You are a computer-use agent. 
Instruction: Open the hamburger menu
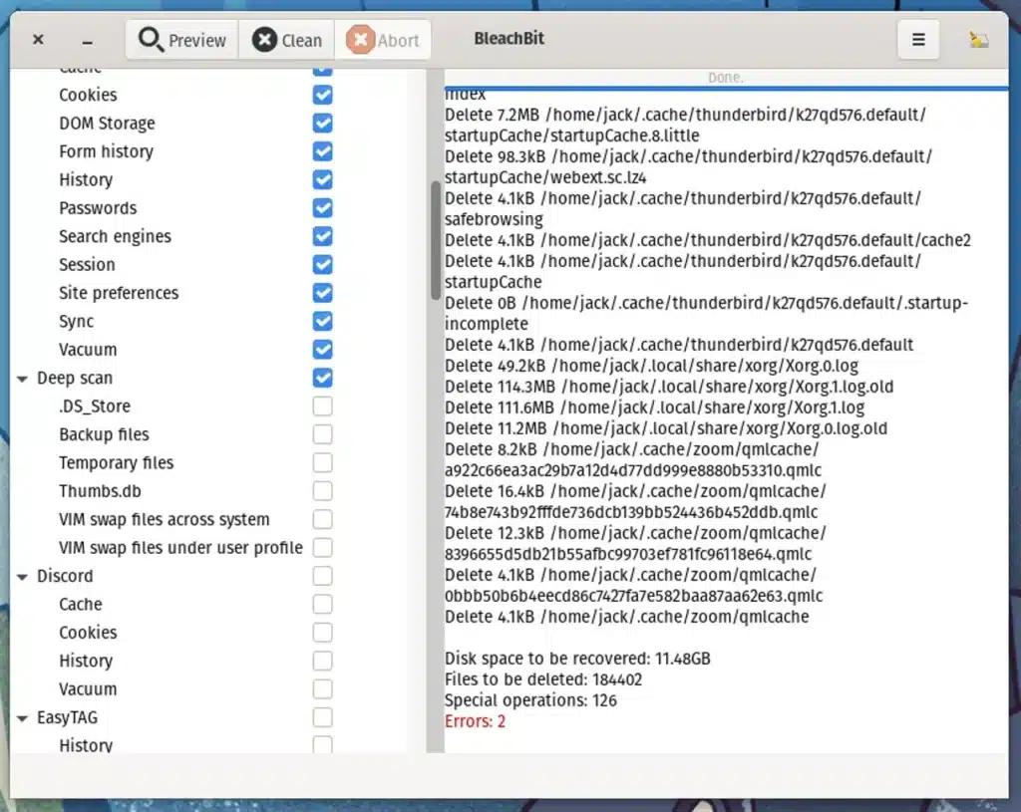pyautogui.click(x=918, y=40)
